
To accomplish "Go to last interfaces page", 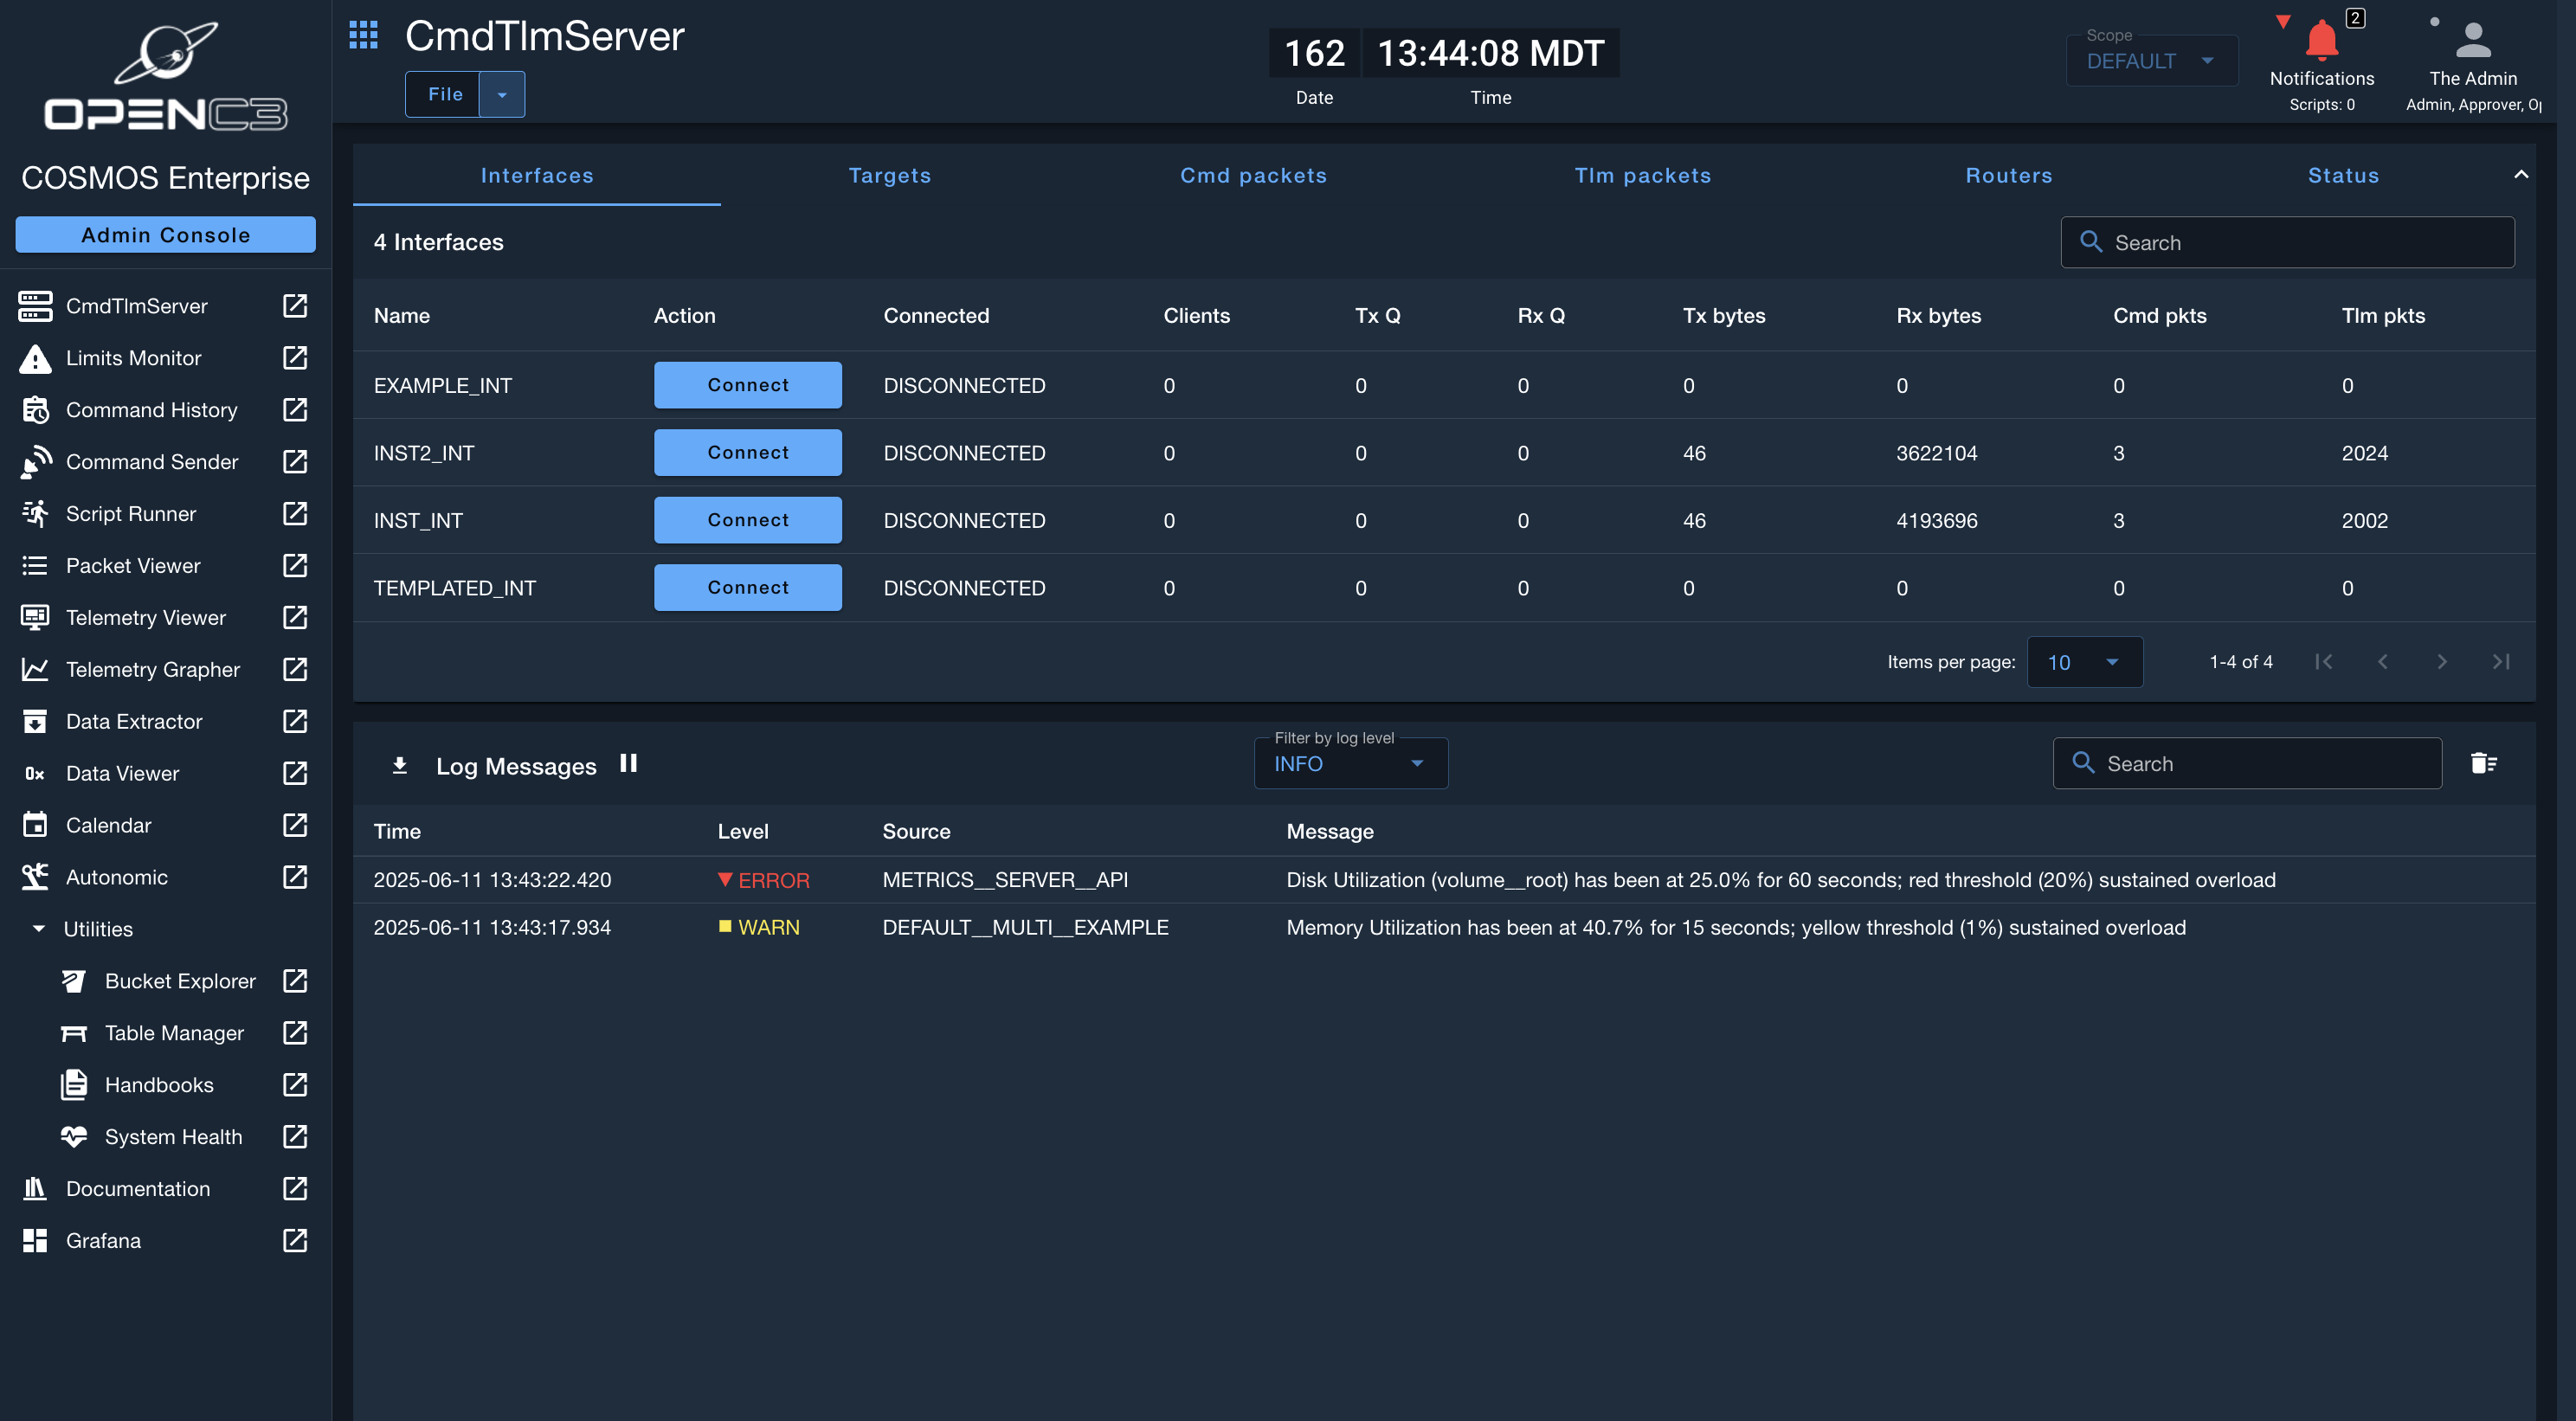I will point(2501,662).
